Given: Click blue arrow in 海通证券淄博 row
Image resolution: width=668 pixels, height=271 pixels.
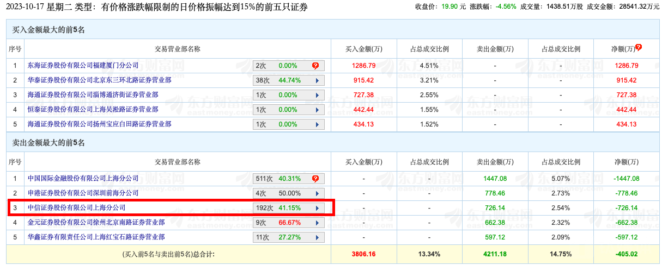Looking at the screenshot, I should (x=317, y=95).
